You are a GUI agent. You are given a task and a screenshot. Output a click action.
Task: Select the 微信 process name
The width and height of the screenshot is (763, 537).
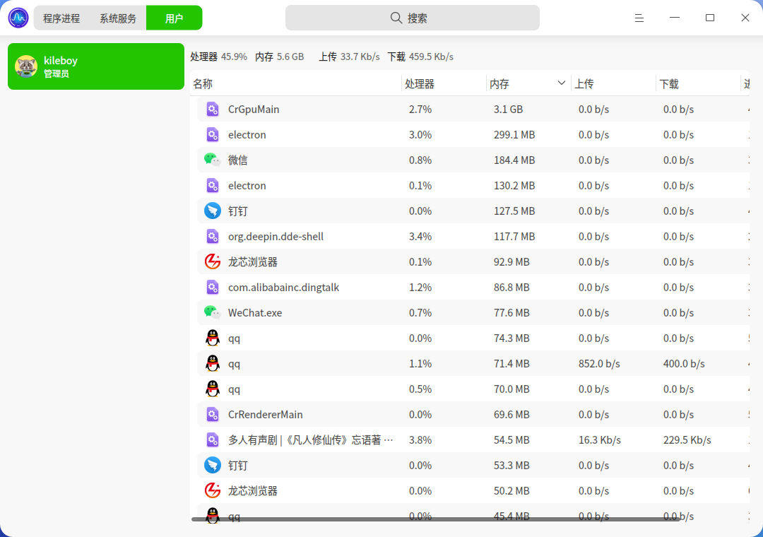tap(238, 160)
